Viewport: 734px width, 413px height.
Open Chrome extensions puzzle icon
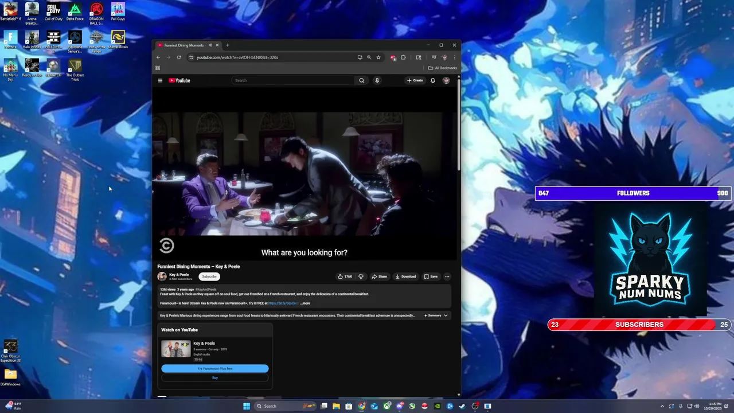403,57
